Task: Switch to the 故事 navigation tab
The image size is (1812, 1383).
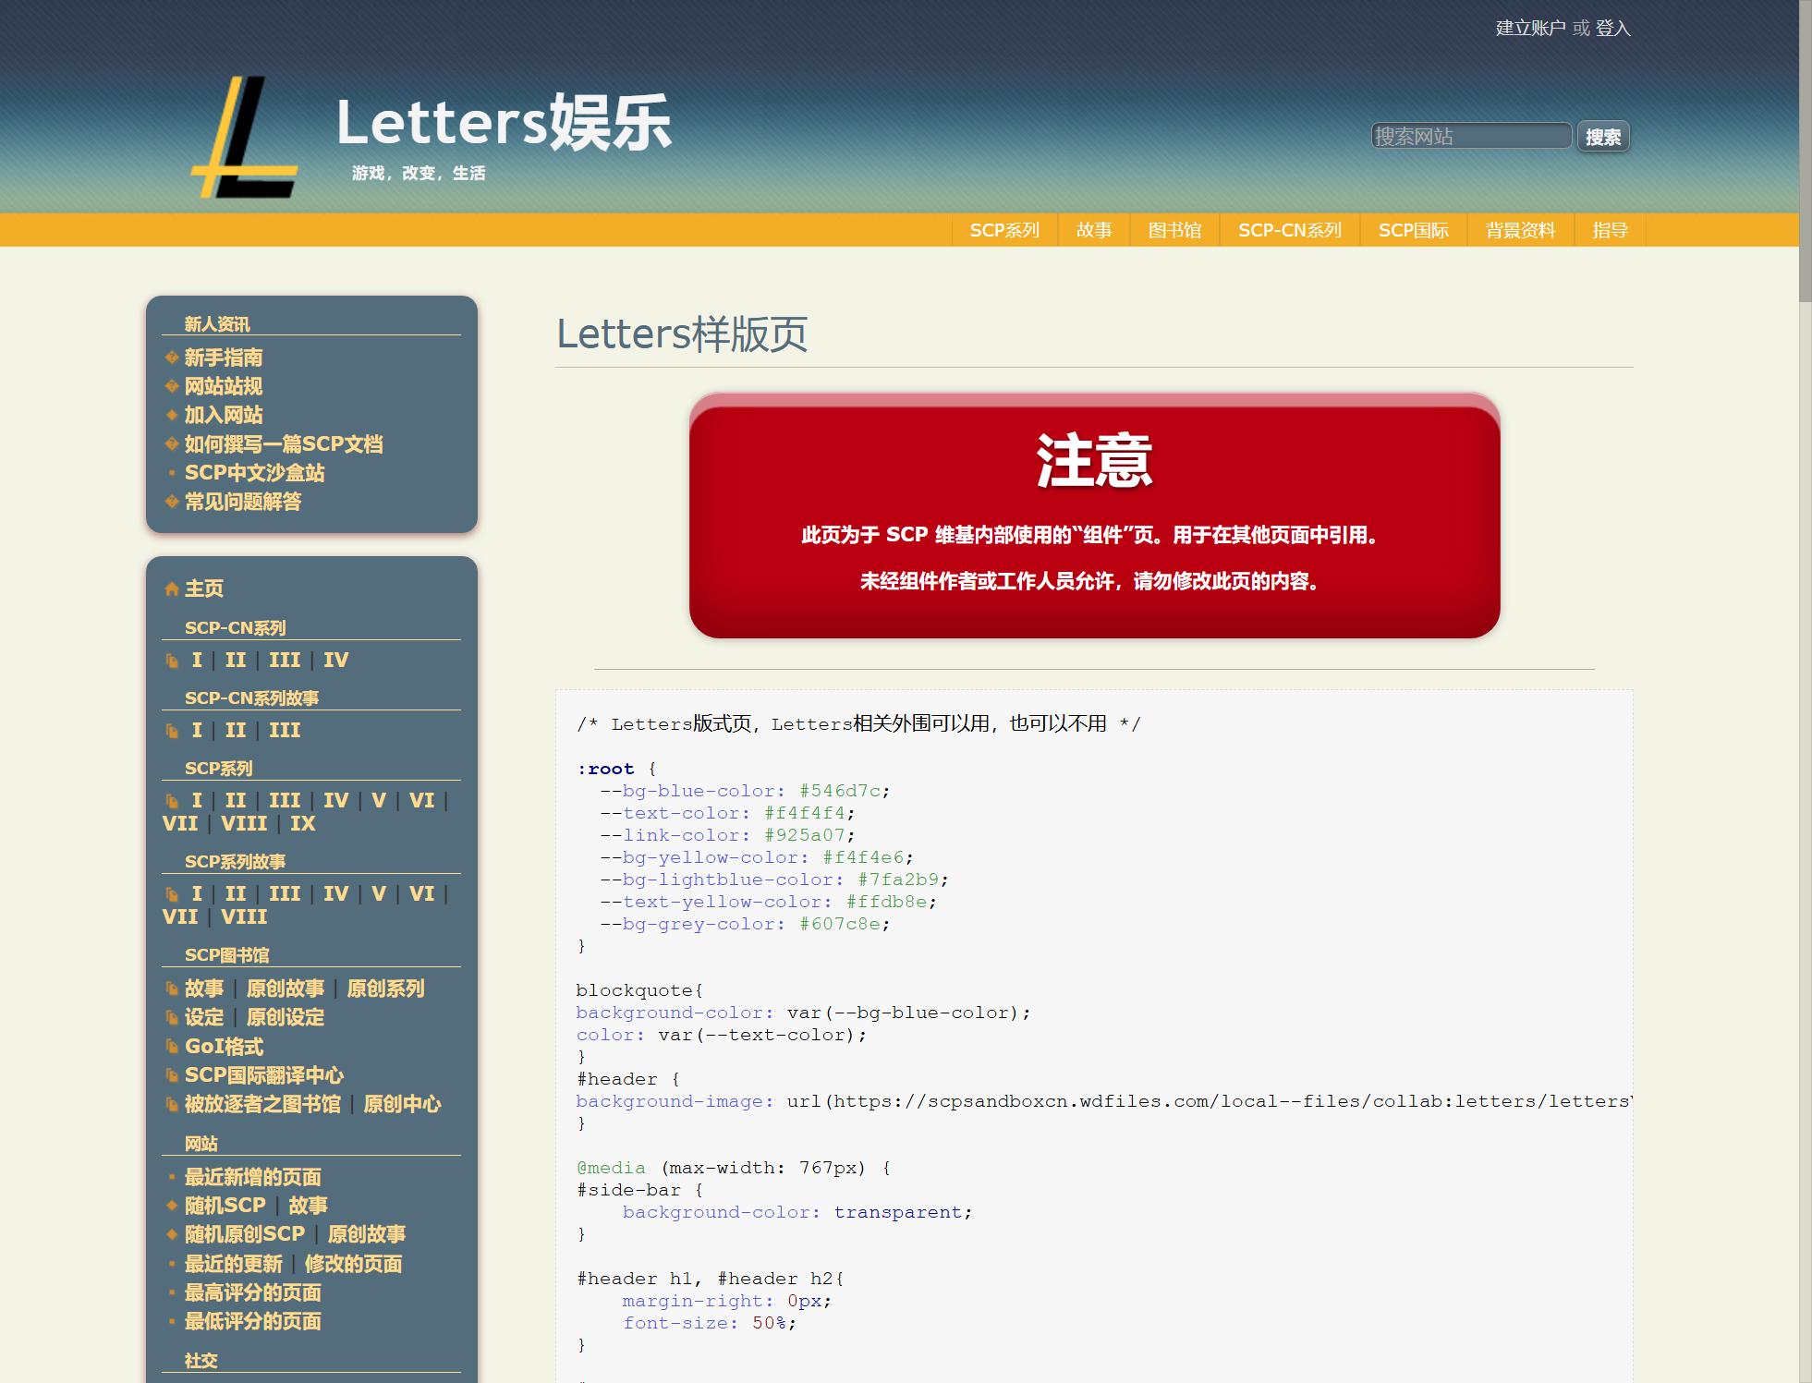Action: [x=1094, y=230]
